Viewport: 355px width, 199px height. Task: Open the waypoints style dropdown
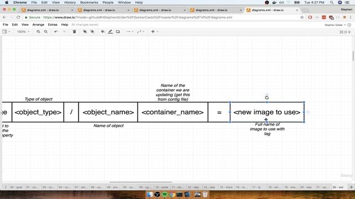point(140,32)
